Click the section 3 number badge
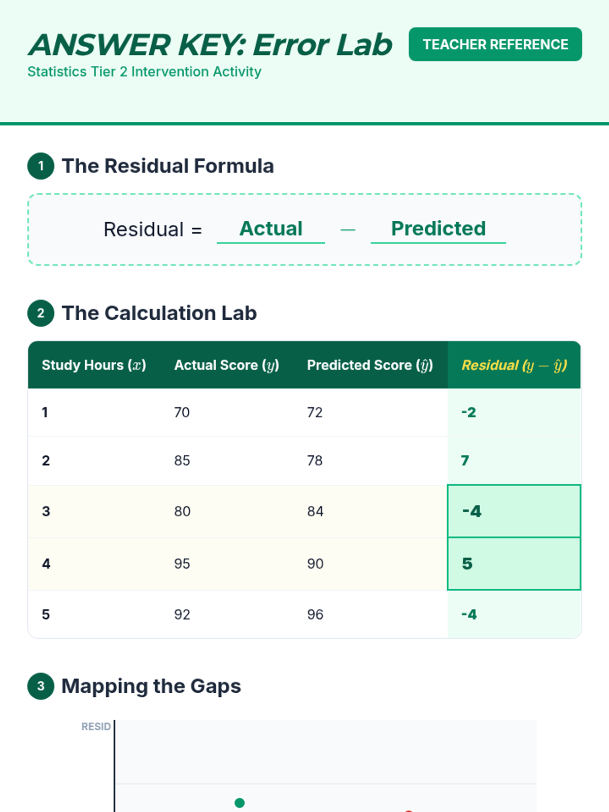 coord(41,686)
